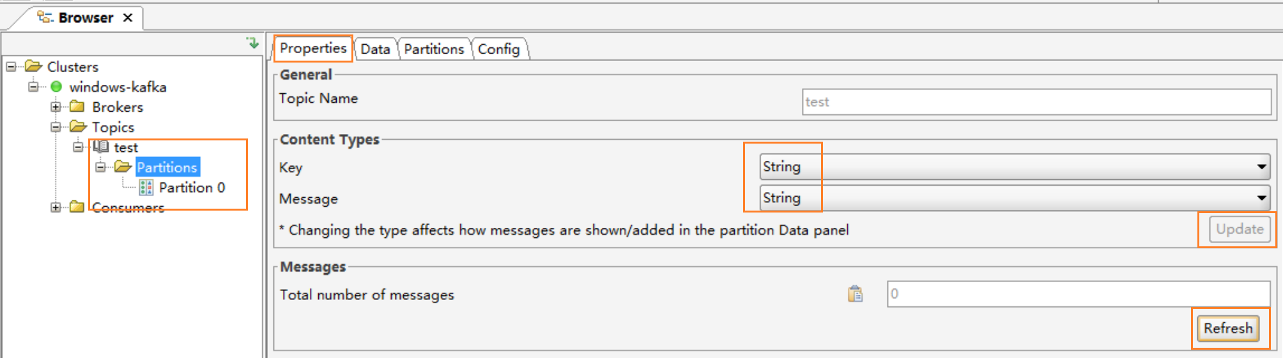Click the test topic book icon
Image resolution: width=1283 pixels, height=358 pixels.
coord(101,147)
